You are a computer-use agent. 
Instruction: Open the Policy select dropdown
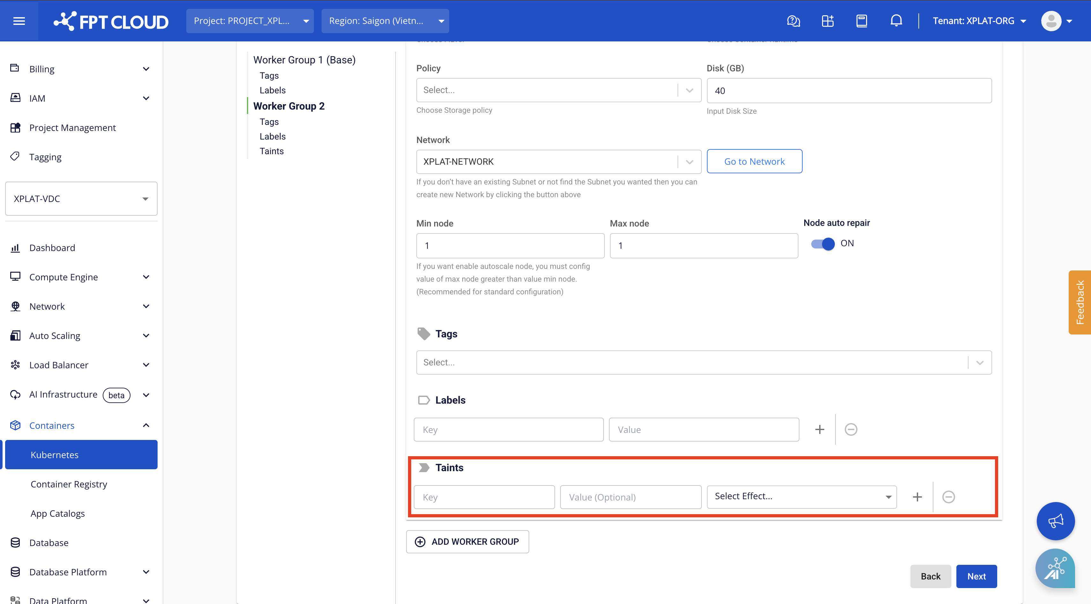tap(558, 90)
